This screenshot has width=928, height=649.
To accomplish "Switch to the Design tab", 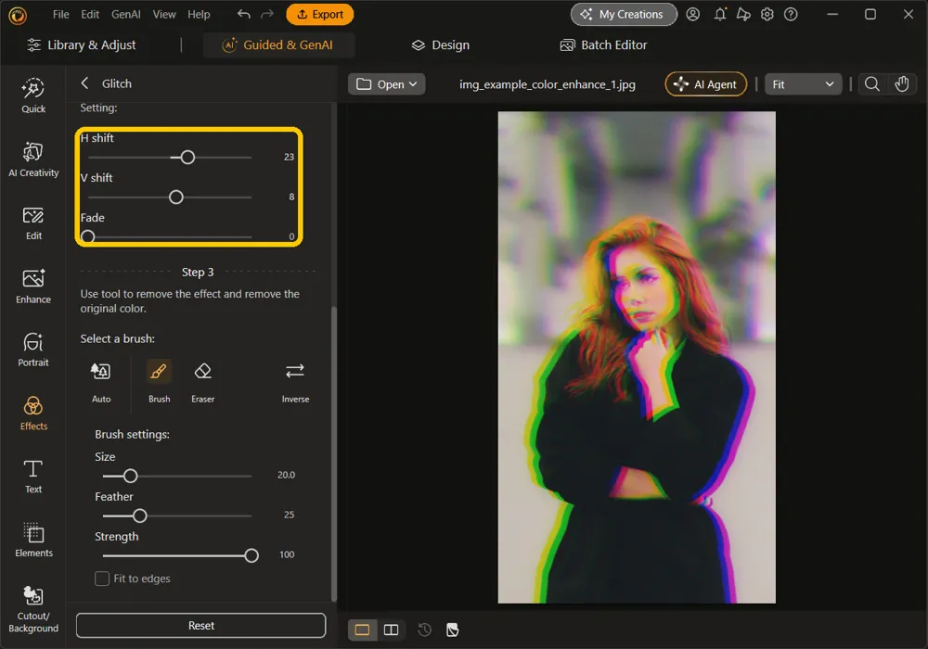I will coord(441,45).
